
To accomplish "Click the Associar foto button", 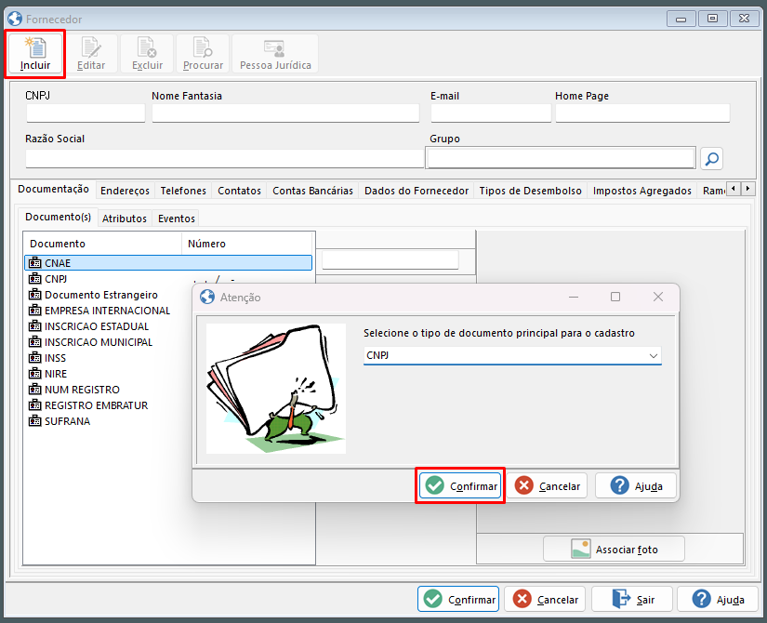I will click(x=614, y=550).
